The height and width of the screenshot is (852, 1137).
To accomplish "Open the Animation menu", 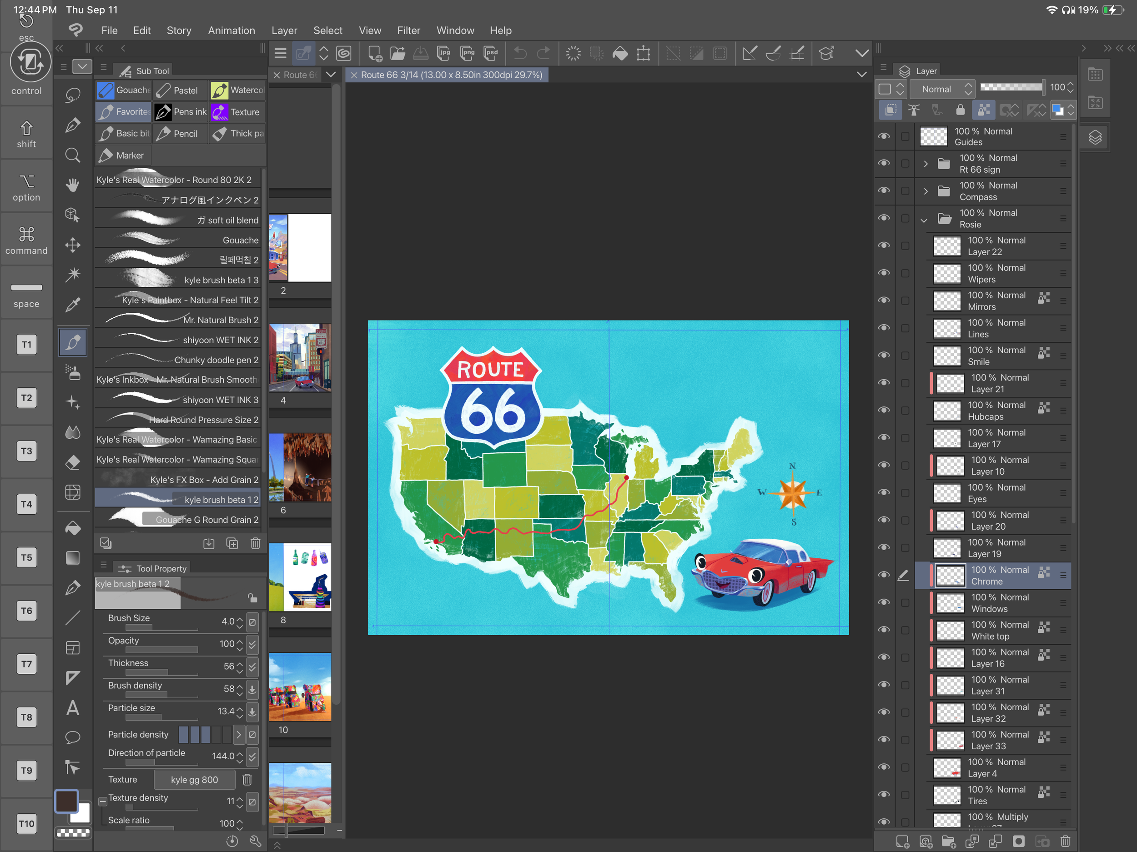I will [231, 30].
